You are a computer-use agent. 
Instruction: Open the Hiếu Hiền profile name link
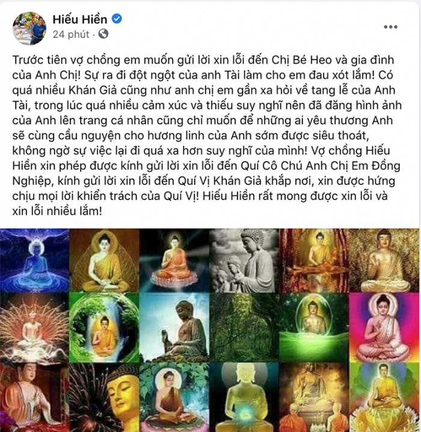click(x=80, y=19)
